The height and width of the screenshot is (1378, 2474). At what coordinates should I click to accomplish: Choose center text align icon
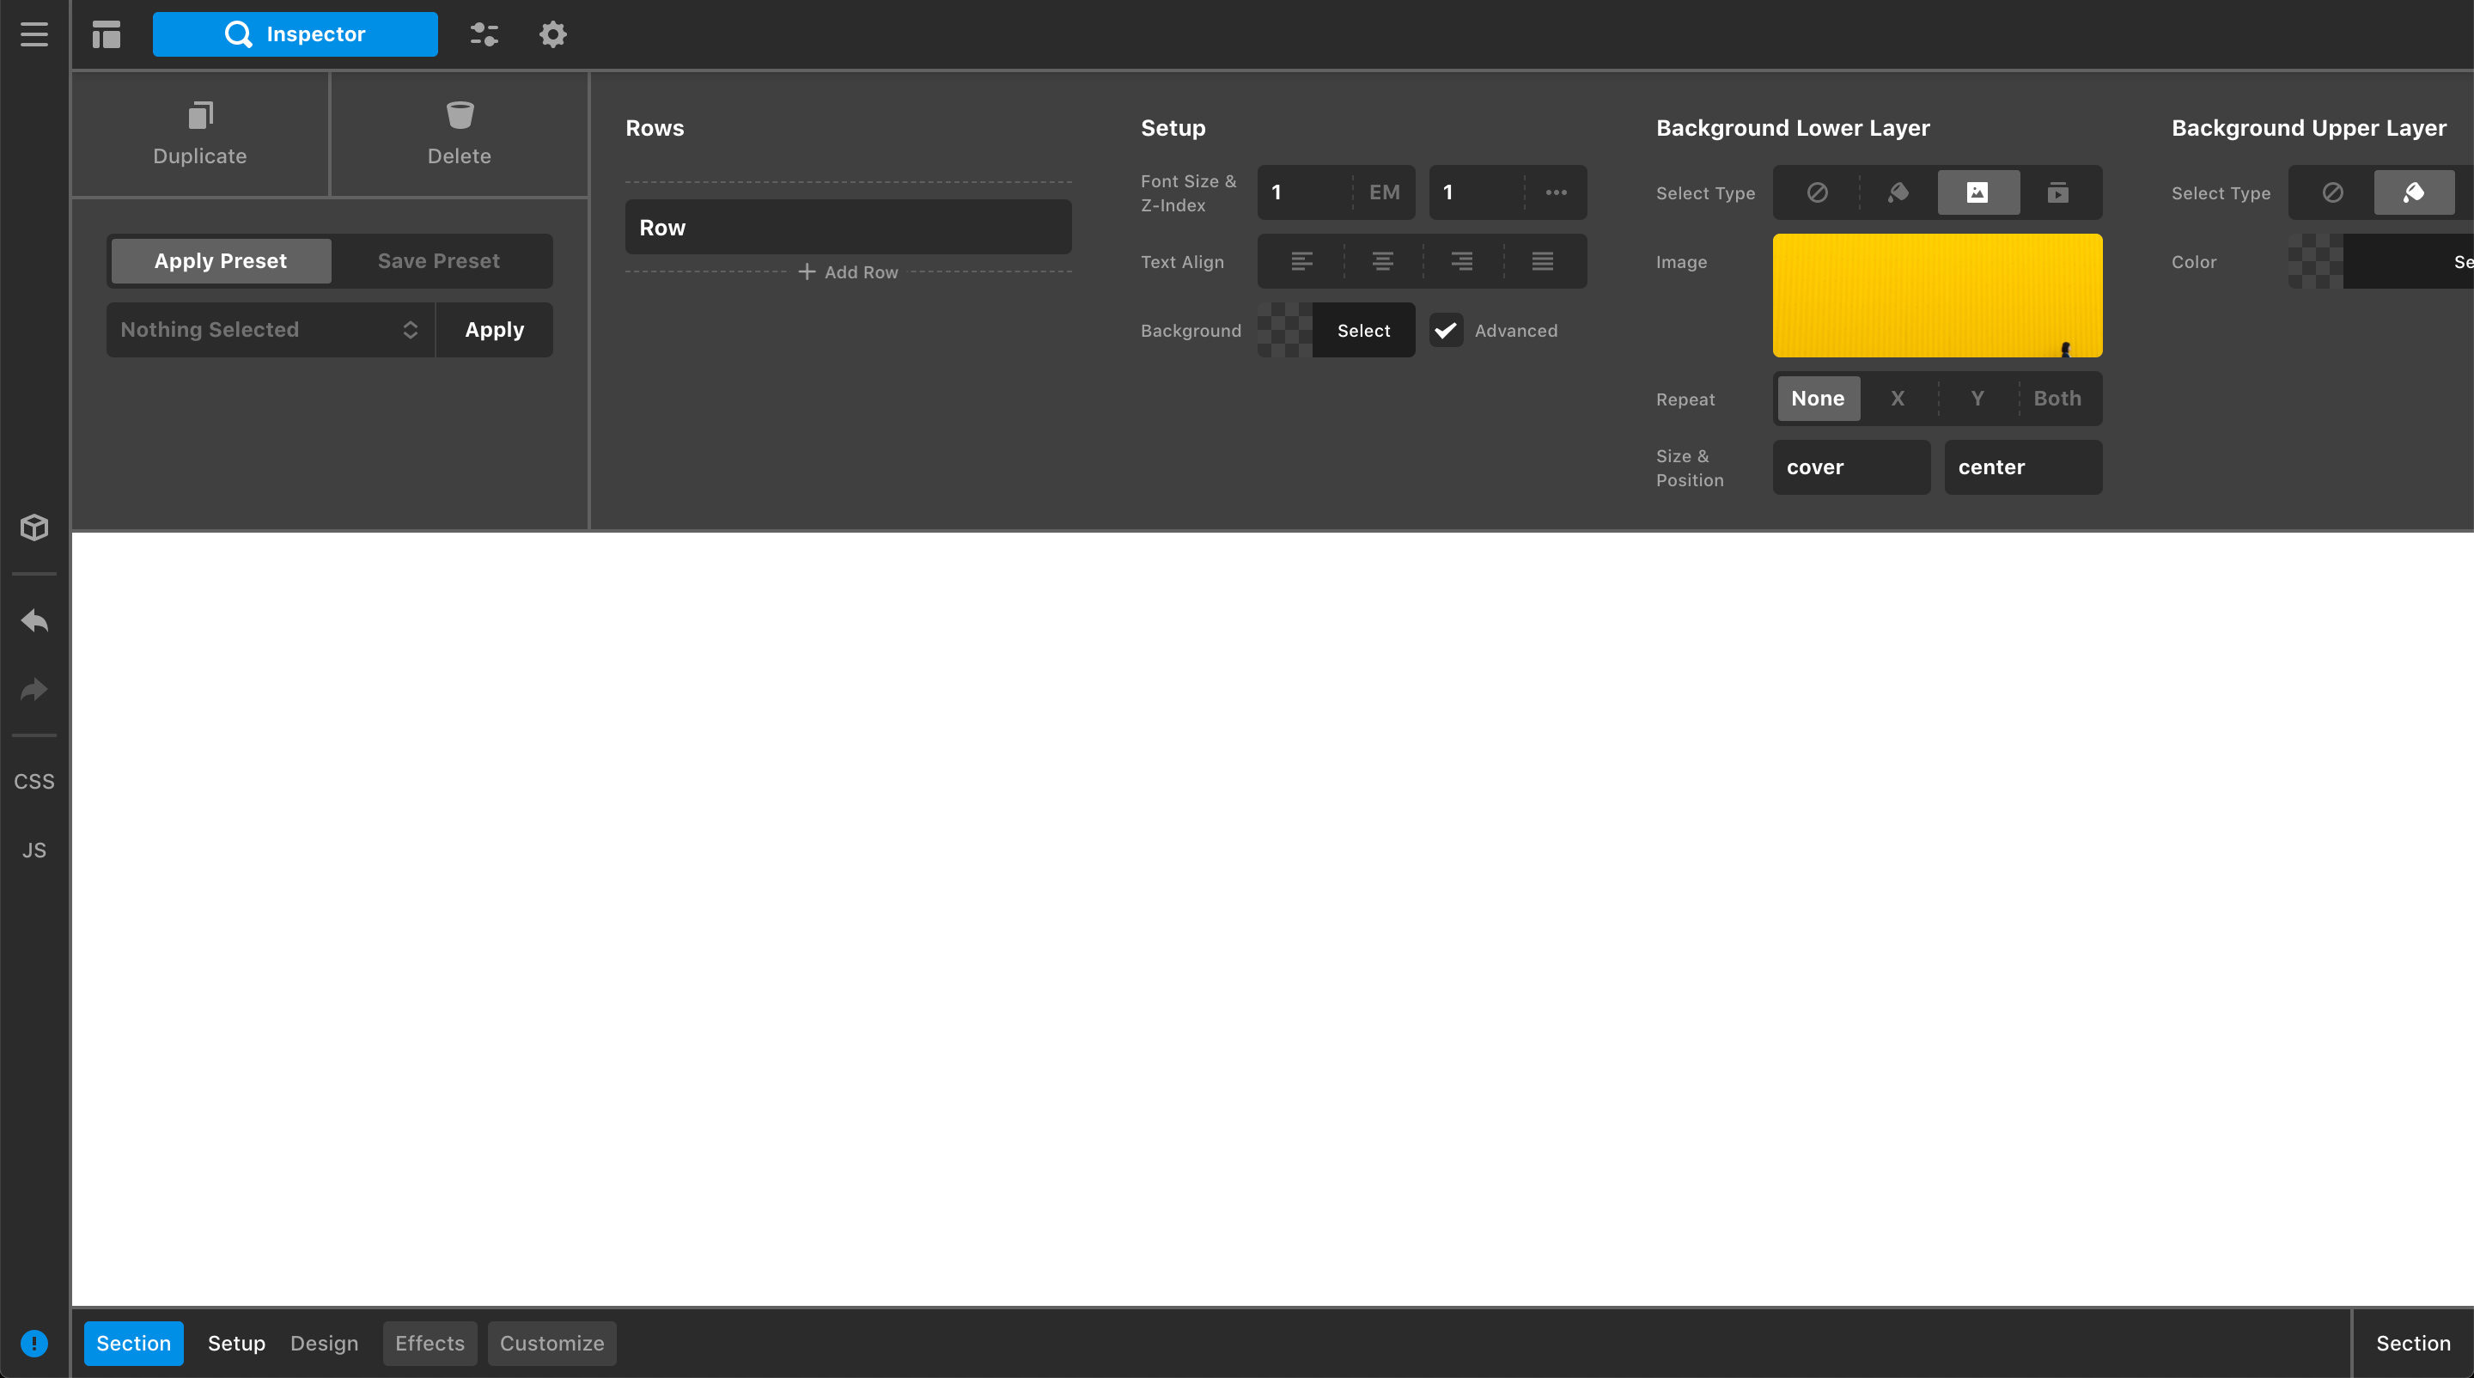[x=1382, y=261]
